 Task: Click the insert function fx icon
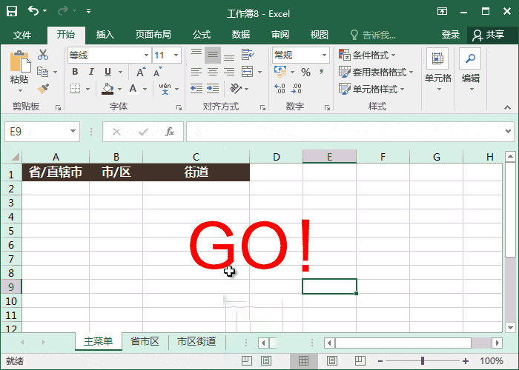click(x=170, y=132)
